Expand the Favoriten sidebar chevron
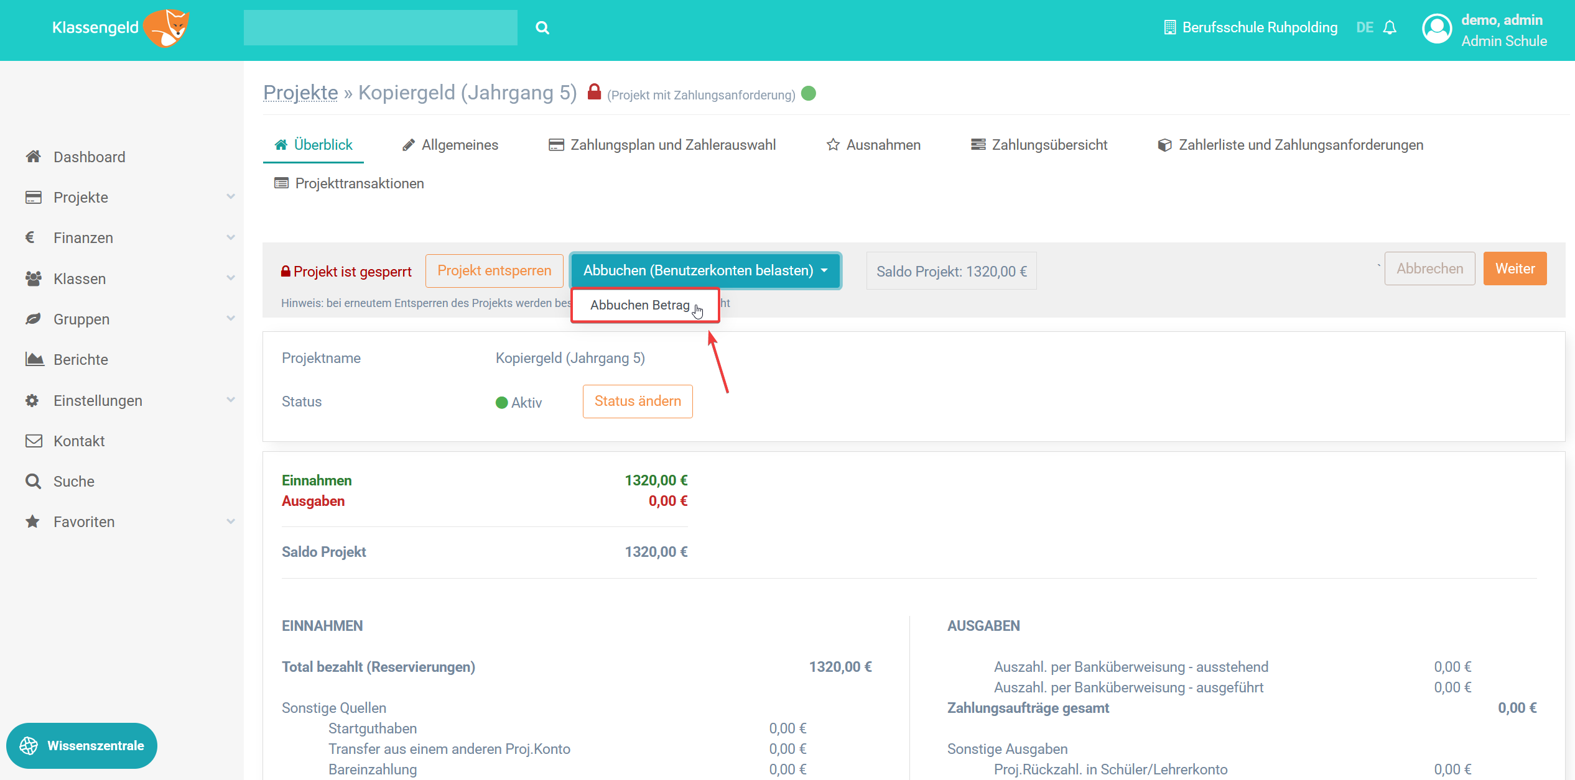Image resolution: width=1575 pixels, height=780 pixels. [x=231, y=521]
